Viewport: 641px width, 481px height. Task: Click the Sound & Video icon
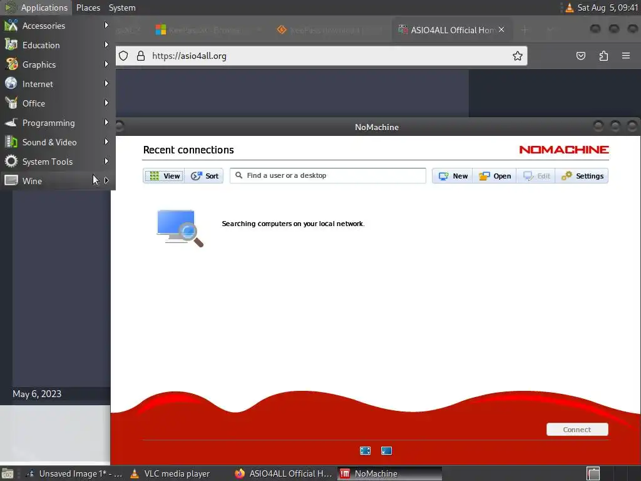coord(11,142)
